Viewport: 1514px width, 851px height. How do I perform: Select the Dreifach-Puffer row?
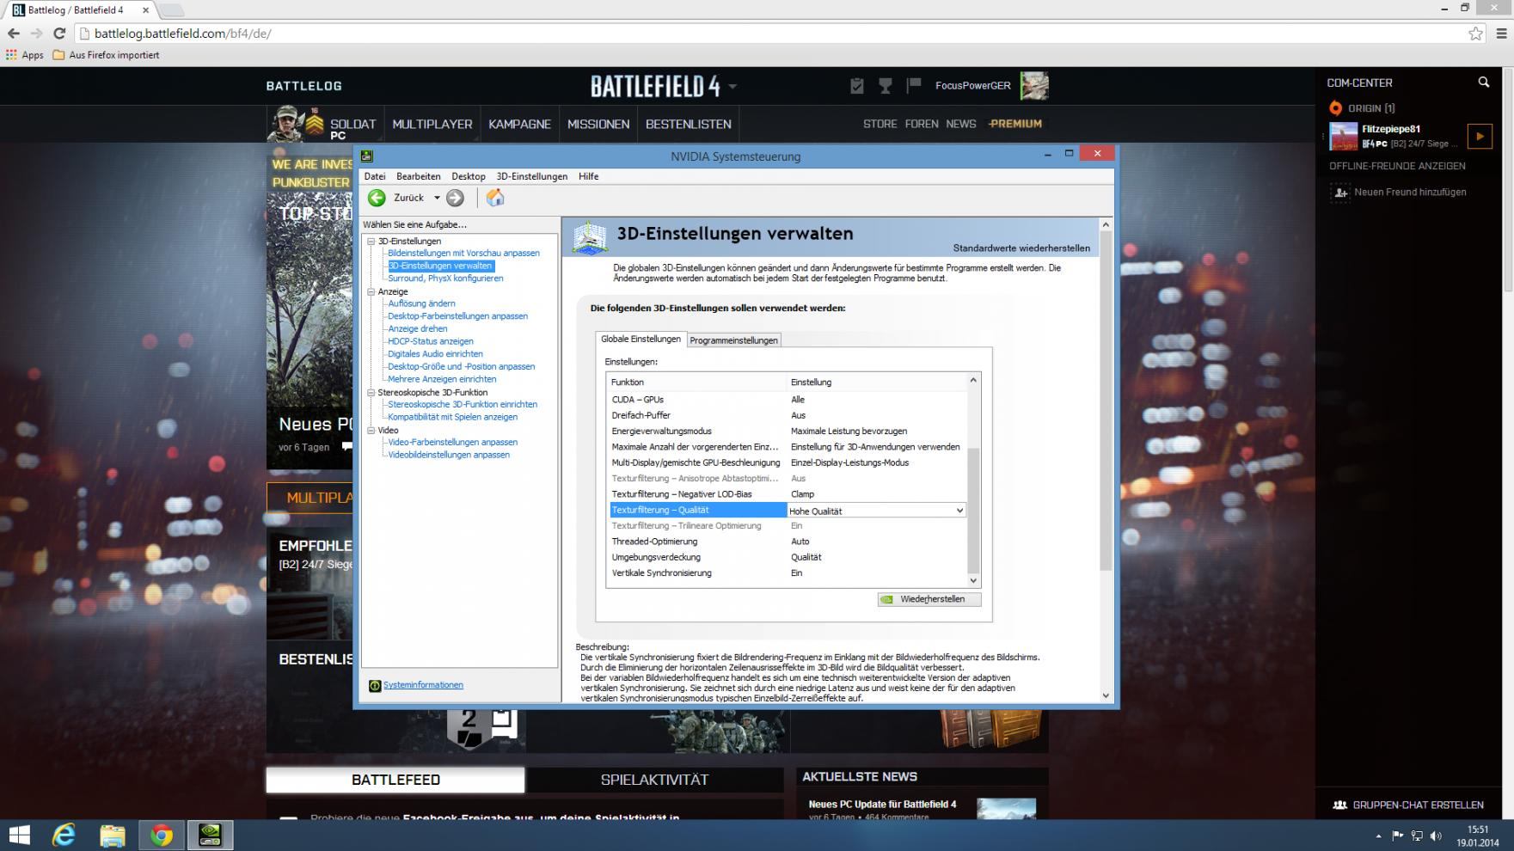tap(787, 415)
